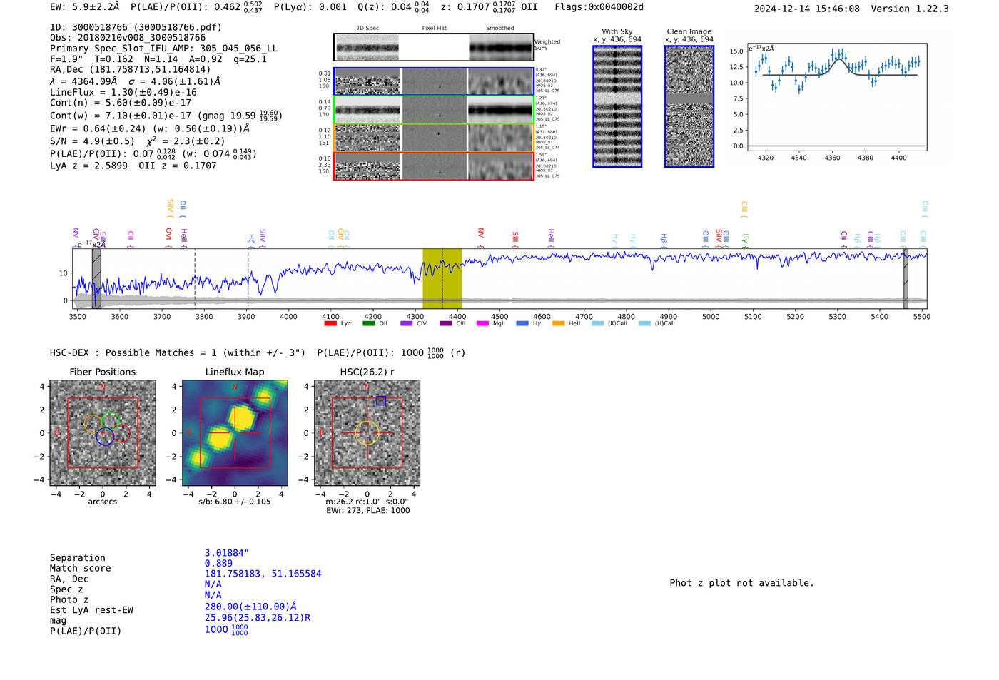This screenshot has width=999, height=680.
Task: Click the yellow highlighted band in the spectrum
Action: tap(442, 278)
